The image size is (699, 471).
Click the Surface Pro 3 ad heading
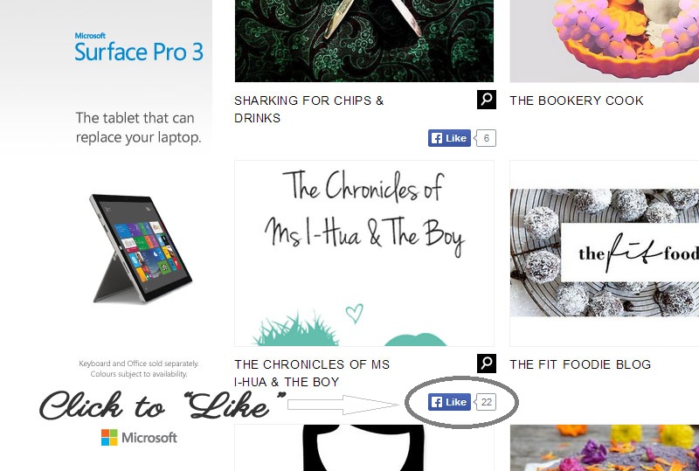pyautogui.click(x=139, y=47)
